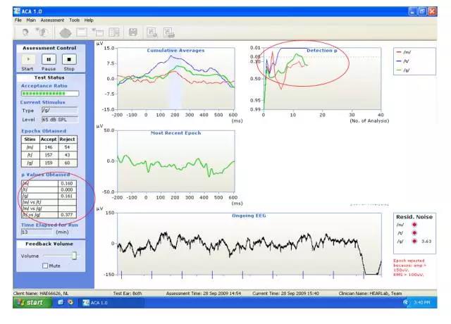Open the Help menu

[x=89, y=20]
